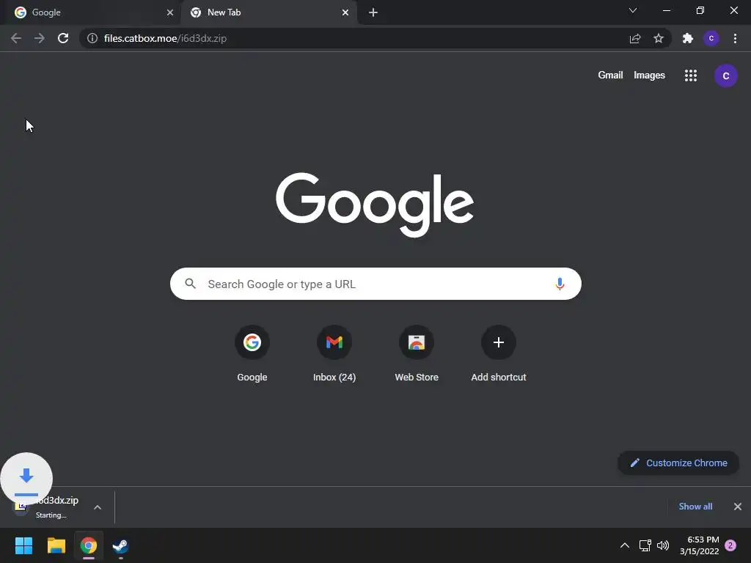Open the volume speaker icon

[x=663, y=545]
